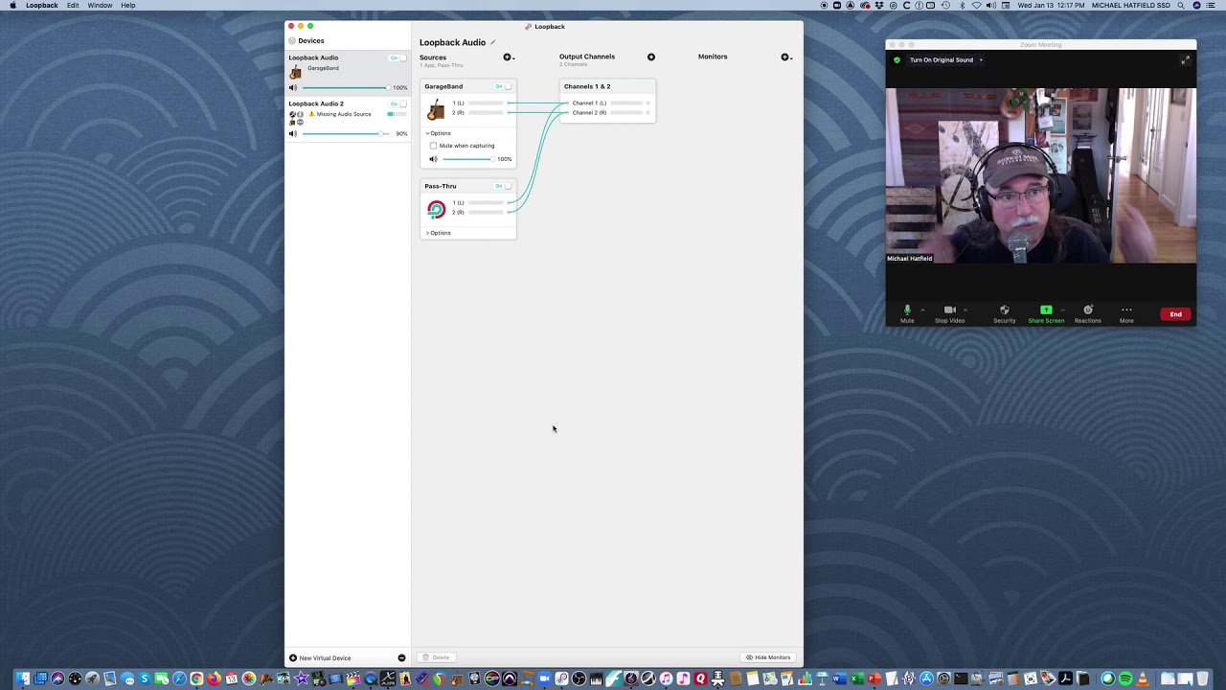Image resolution: width=1226 pixels, height=690 pixels.
Task: Adjust the GarageBand source volume slider
Action: [467, 159]
